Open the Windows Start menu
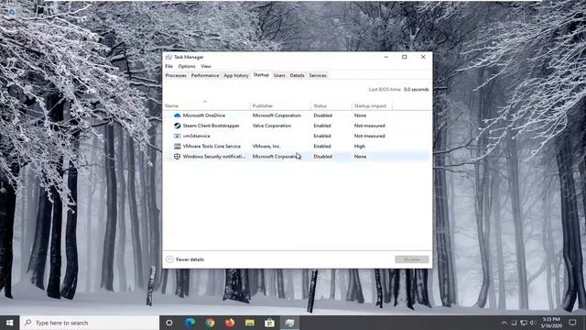This screenshot has height=330, width=586. click(10, 323)
